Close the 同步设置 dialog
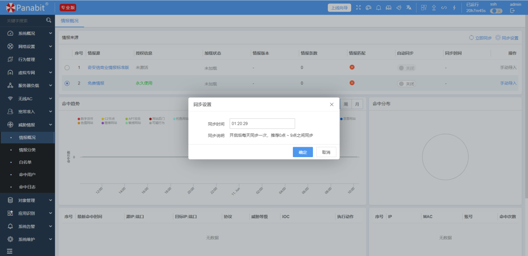 [x=332, y=104]
